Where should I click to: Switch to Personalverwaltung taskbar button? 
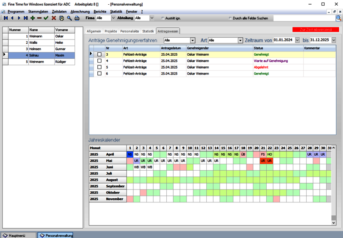[55, 235]
